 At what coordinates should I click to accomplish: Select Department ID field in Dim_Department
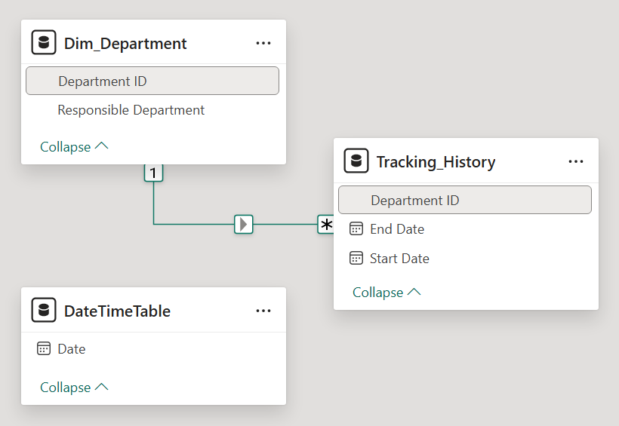(152, 81)
